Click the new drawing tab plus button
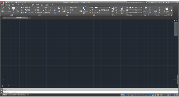The height and width of the screenshot is (97, 179). 30,18
